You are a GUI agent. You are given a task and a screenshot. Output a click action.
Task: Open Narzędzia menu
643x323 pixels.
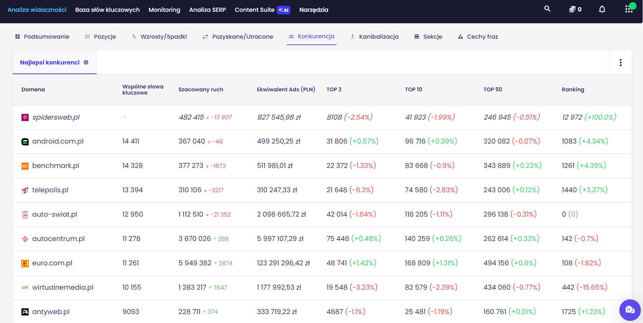click(x=314, y=10)
